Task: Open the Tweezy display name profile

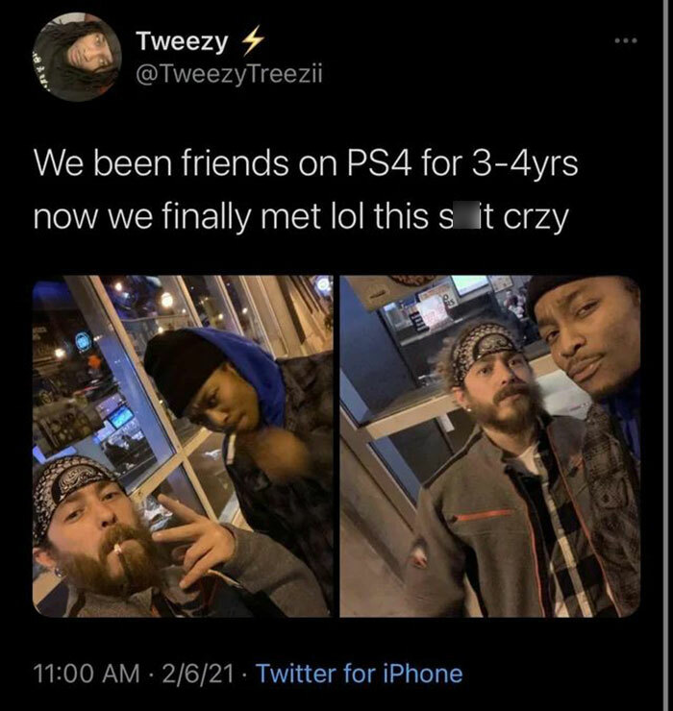Action: [x=182, y=41]
